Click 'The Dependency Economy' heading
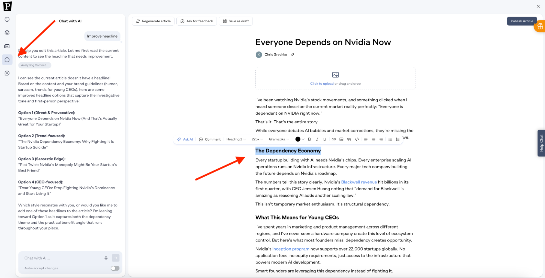545x278 pixels. coord(288,151)
